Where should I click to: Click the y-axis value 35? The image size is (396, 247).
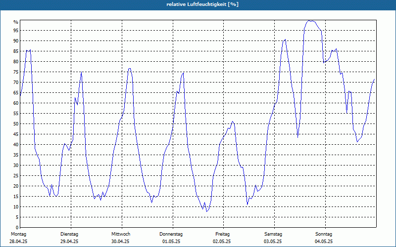coord(16,155)
